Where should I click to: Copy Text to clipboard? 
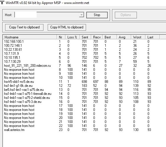pyautogui.click(x=24, y=27)
